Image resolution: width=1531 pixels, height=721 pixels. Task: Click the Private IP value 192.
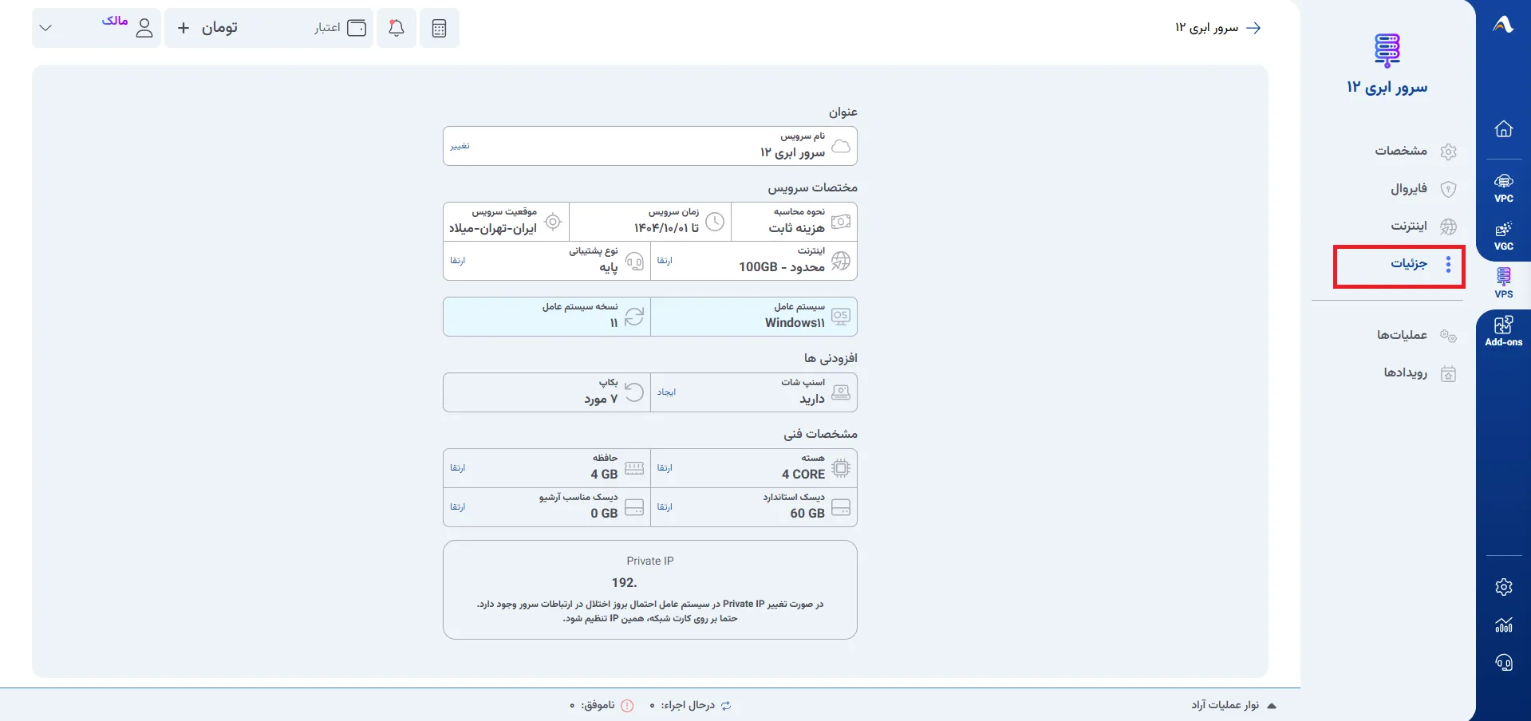tap(625, 583)
